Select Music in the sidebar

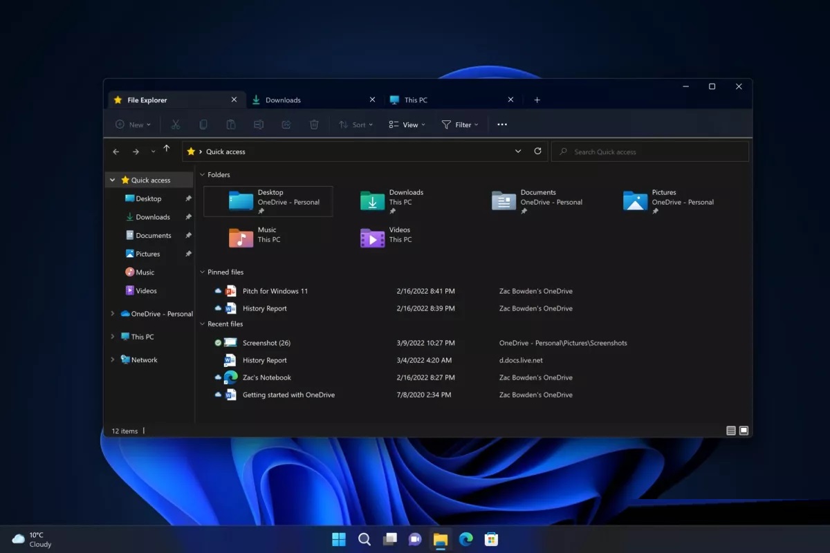pyautogui.click(x=149, y=272)
